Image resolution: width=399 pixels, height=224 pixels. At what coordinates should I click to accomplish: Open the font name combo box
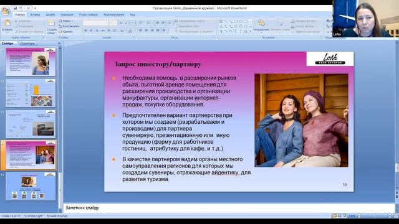[95, 23]
